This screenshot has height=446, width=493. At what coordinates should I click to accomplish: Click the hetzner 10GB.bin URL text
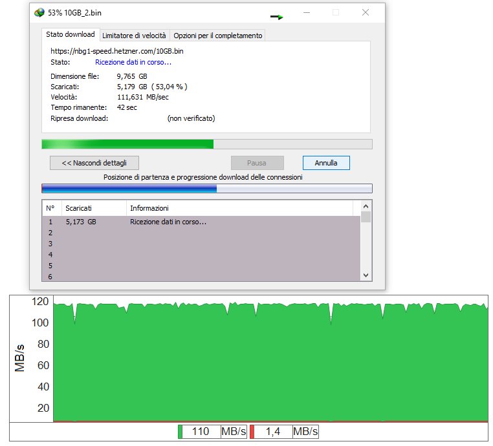(117, 51)
